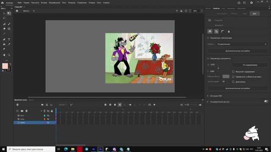Click the Home icon in the top bar
Image resolution: width=271 pixels, height=152 pixels.
point(3,3)
